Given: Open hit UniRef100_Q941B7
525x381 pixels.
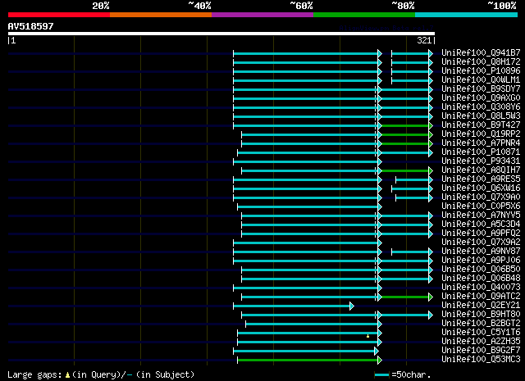Looking at the screenshot, I should point(481,52).
